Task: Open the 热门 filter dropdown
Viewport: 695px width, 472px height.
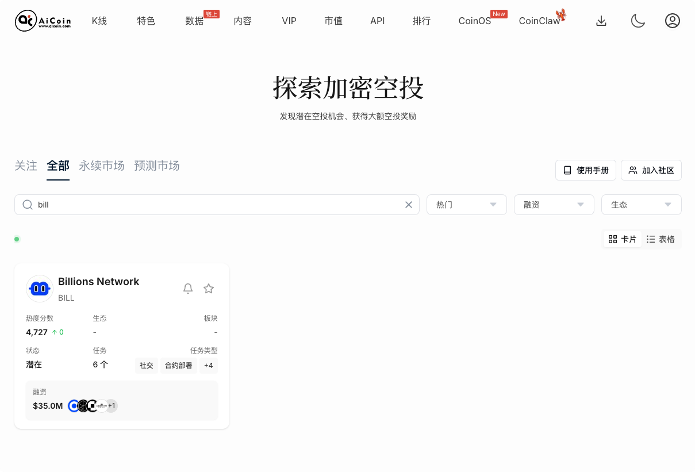Action: tap(466, 205)
